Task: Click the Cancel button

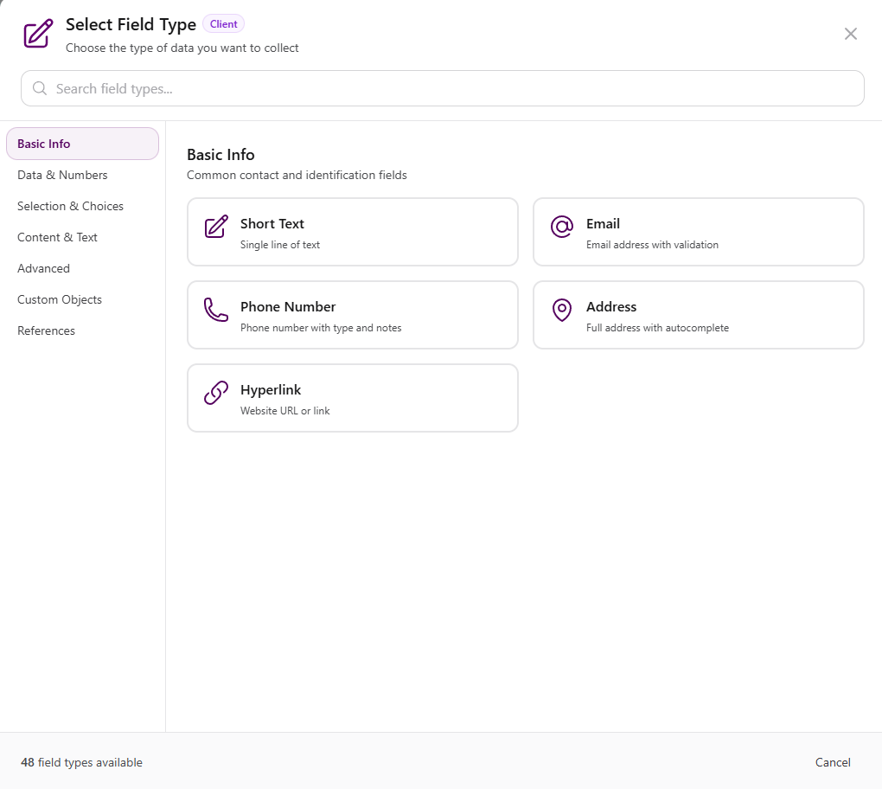Action: click(833, 762)
